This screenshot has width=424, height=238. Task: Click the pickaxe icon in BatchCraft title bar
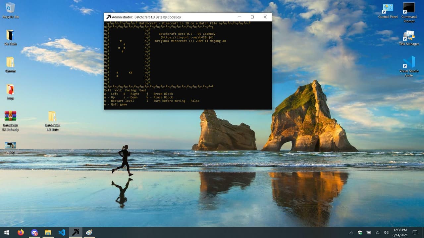pyautogui.click(x=108, y=17)
